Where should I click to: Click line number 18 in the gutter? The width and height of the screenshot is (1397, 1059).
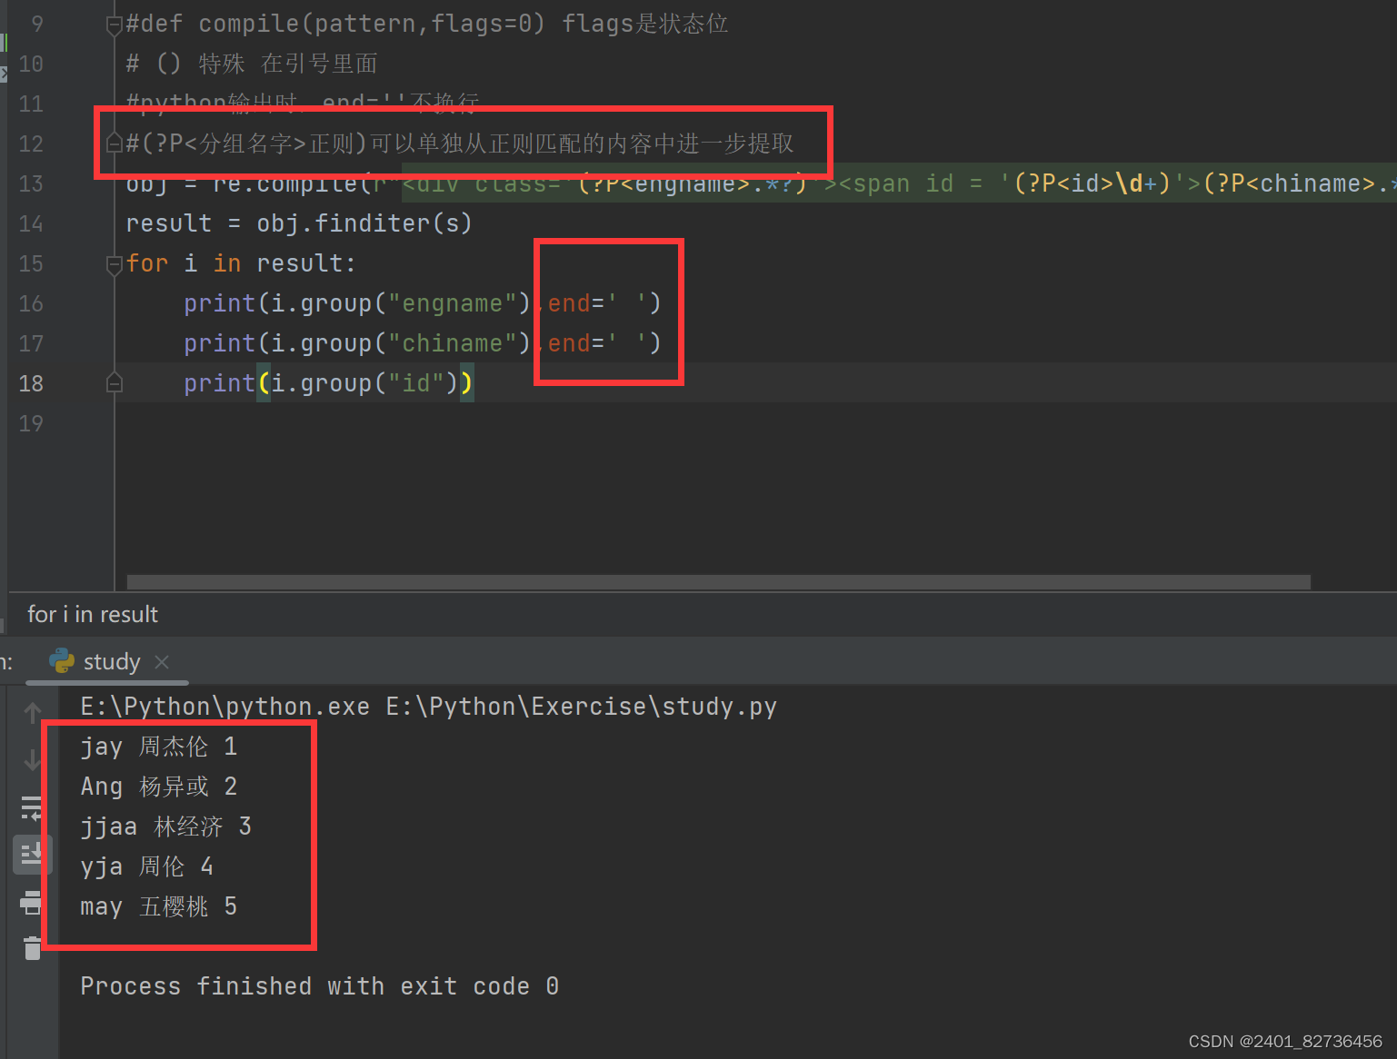click(31, 383)
